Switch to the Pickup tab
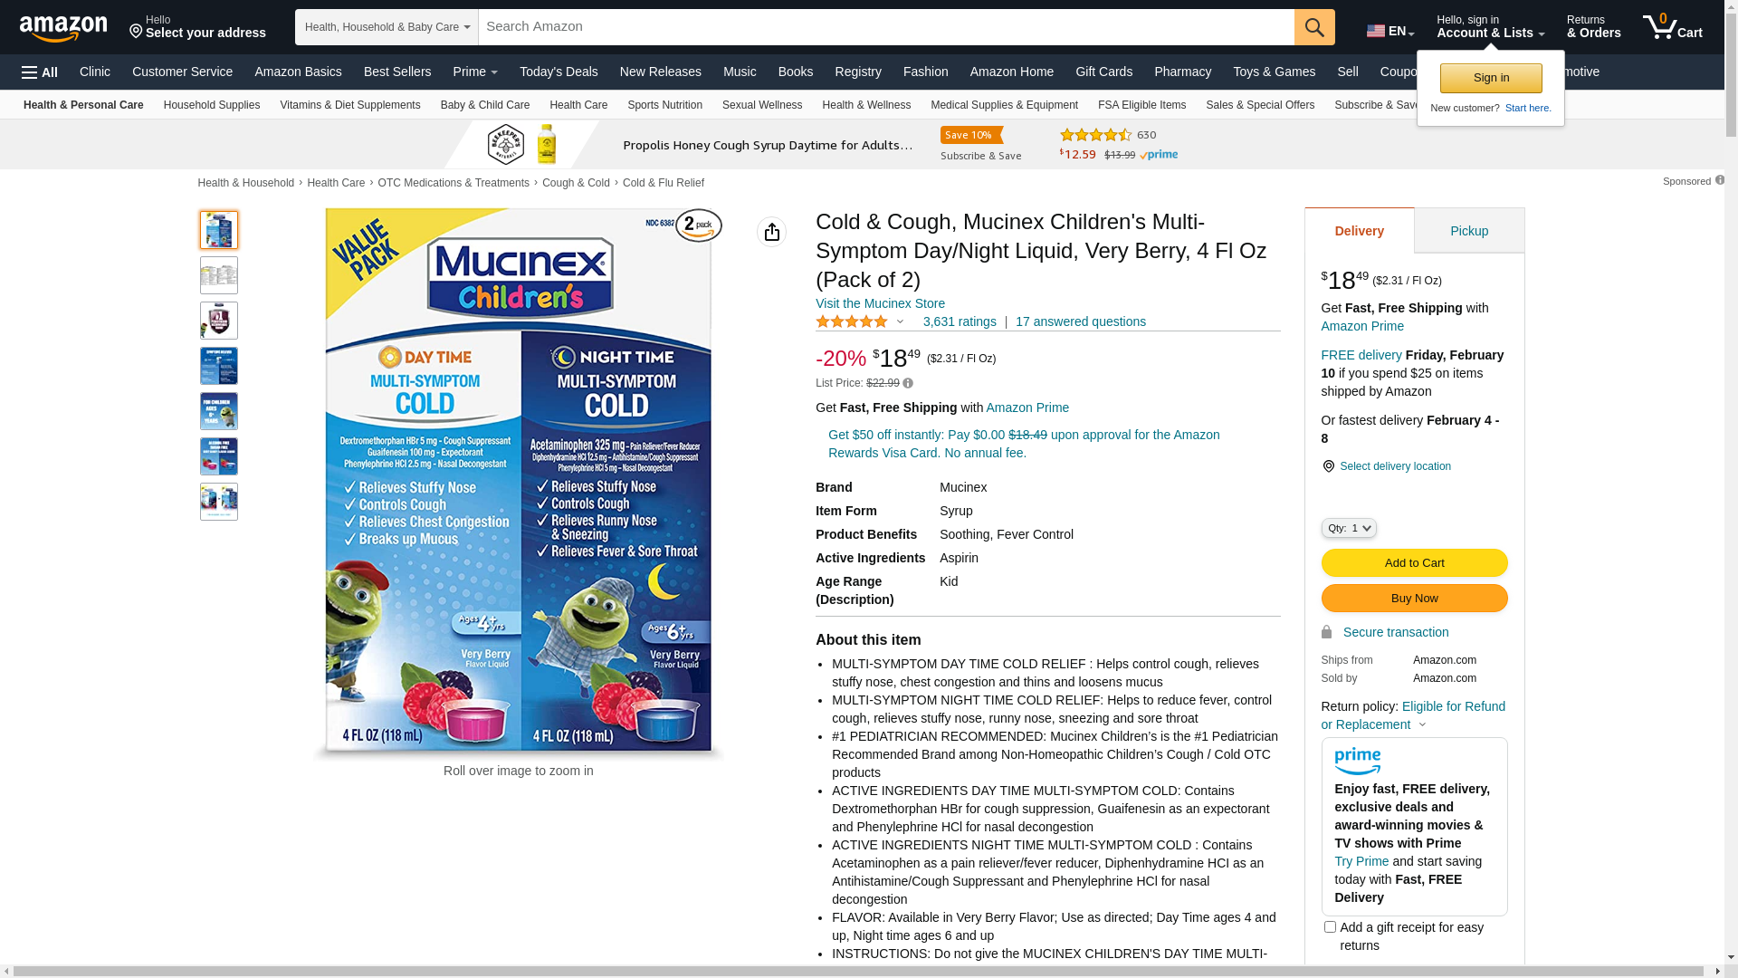1738x978 pixels. click(x=1469, y=231)
